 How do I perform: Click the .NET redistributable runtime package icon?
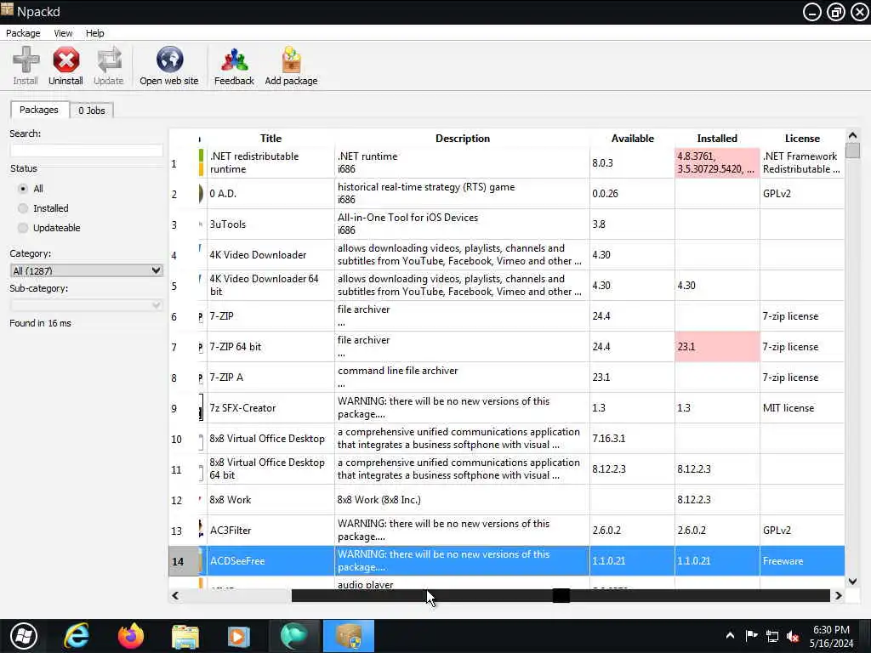click(201, 162)
